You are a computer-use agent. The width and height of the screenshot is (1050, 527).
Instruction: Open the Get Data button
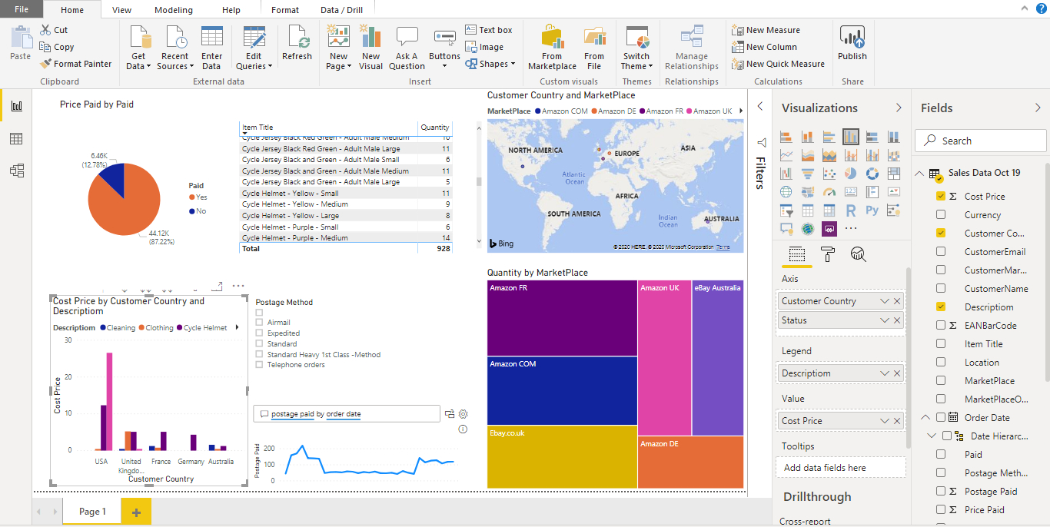(139, 47)
